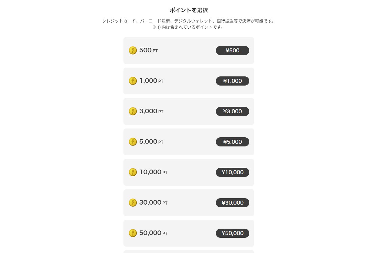Click the coin icon beside 1,000 PT
The image size is (370, 253).
pyautogui.click(x=133, y=81)
